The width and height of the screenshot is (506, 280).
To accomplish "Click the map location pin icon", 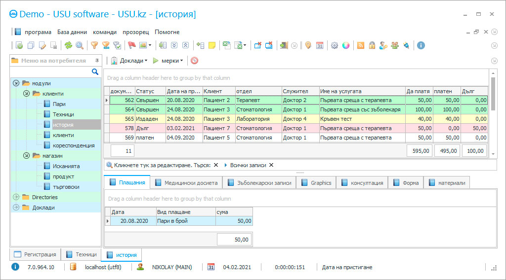I will coord(308,45).
